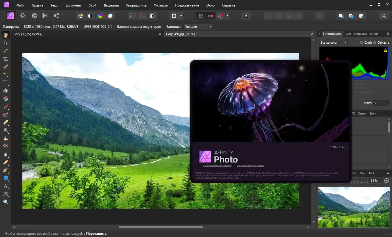Enable the Область checkbox in histogram
This screenshot has width=392, height=237.
pos(374,43)
